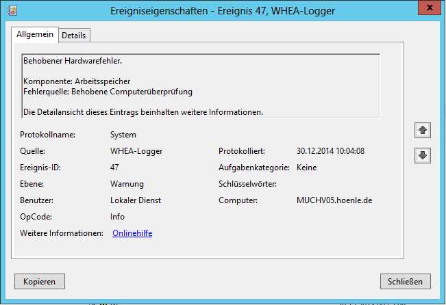Viewport: 446px width, 305px height.
Task: Click the event properties title bar icon
Action: [x=12, y=10]
